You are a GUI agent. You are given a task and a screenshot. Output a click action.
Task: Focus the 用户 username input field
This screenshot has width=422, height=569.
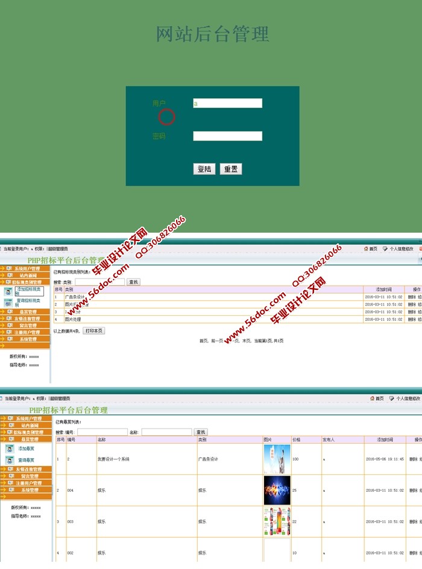(227, 103)
